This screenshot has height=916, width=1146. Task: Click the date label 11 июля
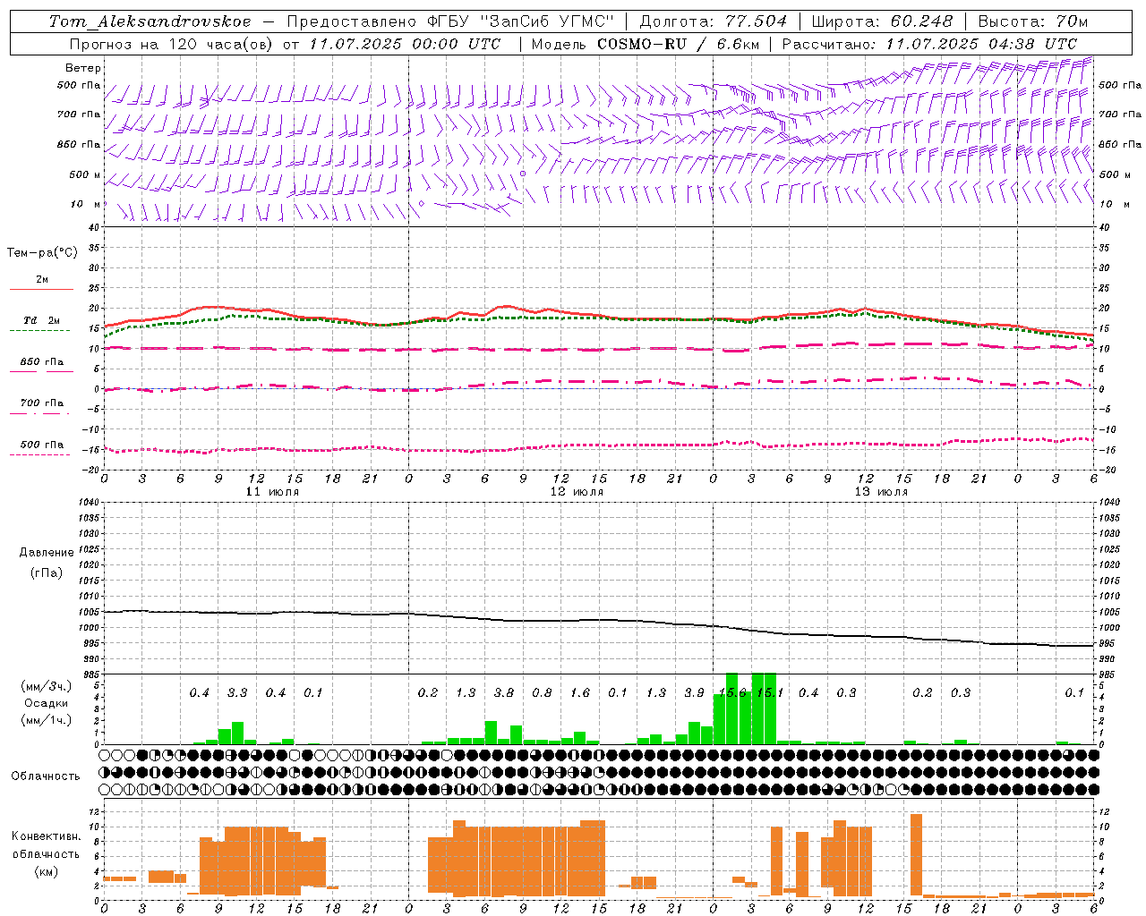pyautogui.click(x=272, y=492)
